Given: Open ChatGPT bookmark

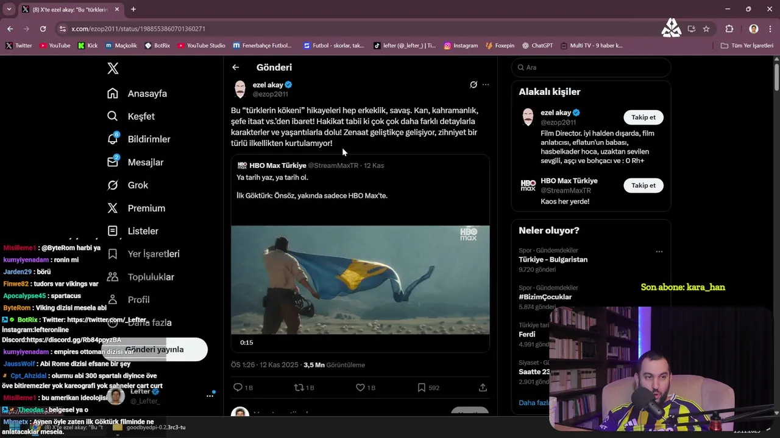Looking at the screenshot, I should pos(537,46).
